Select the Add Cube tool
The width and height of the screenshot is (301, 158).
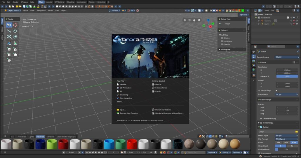pos(9,49)
